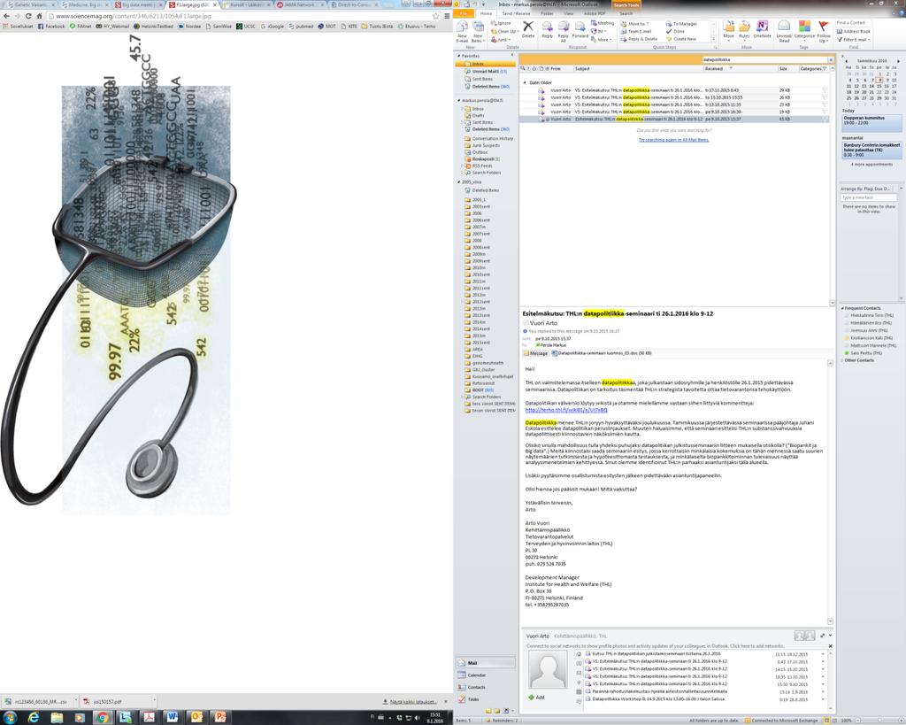
Task: Open the Categorize color grid
Action: (804, 29)
